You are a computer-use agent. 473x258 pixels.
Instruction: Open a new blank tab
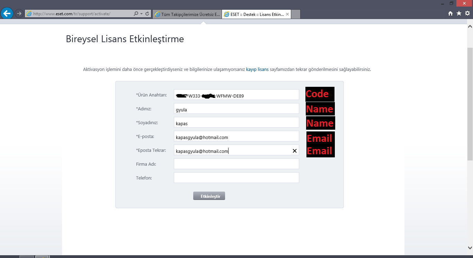tap(296, 14)
